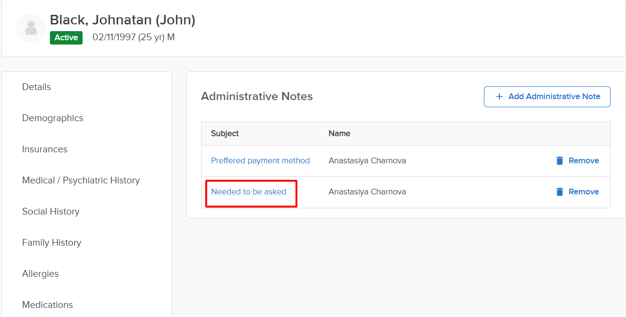Viewport: 626px width, 317px height.
Task: Select Medical / Psychiatric History
Action: (81, 181)
